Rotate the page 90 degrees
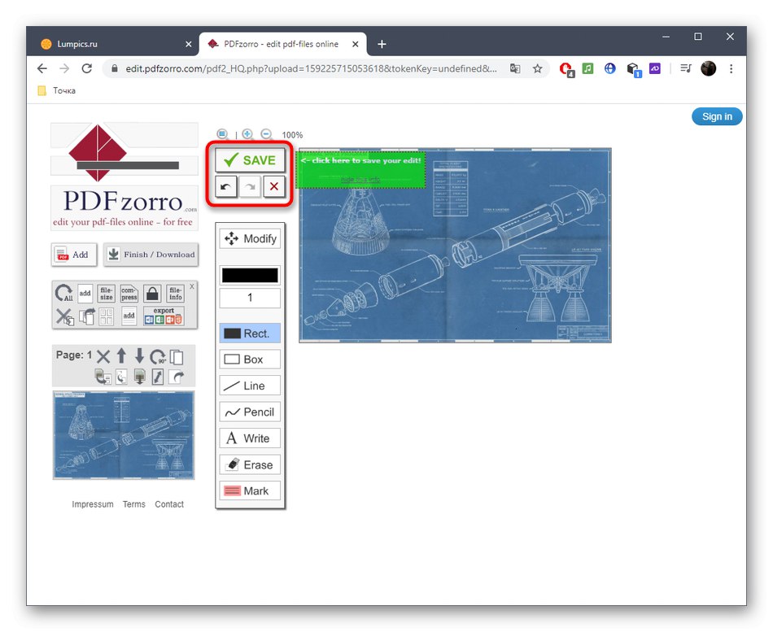The height and width of the screenshot is (632, 773). click(159, 357)
